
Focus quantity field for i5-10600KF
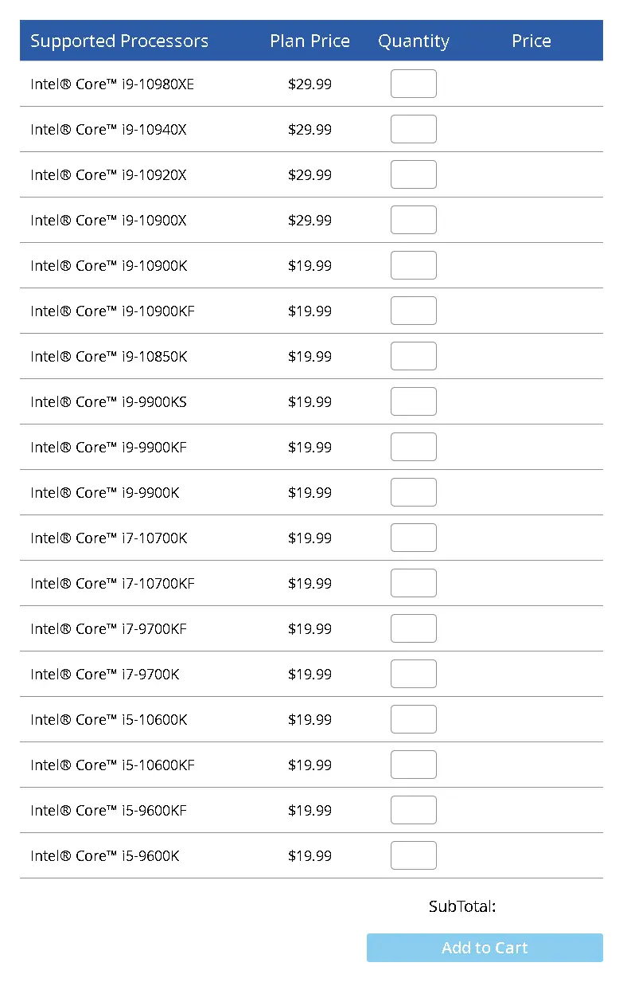414,765
